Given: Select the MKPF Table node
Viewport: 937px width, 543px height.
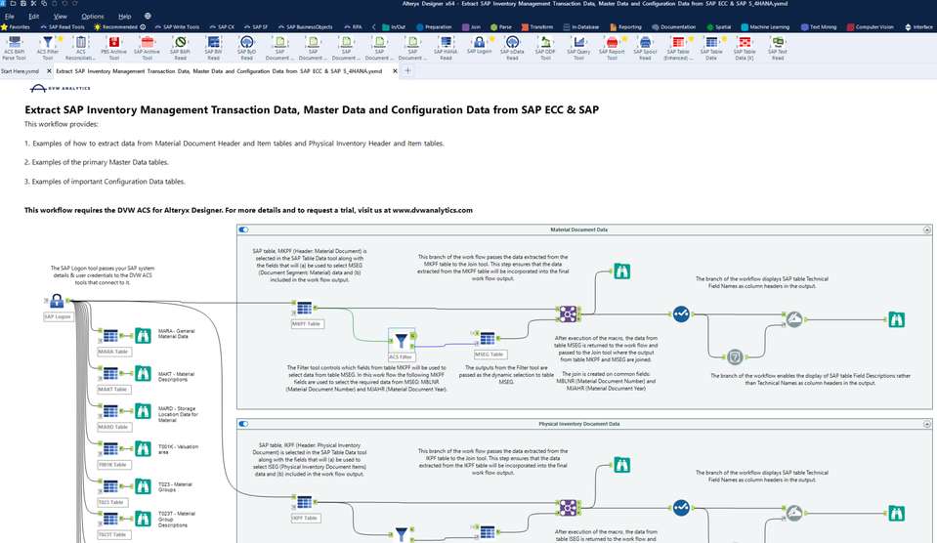Looking at the screenshot, I should pos(304,309).
